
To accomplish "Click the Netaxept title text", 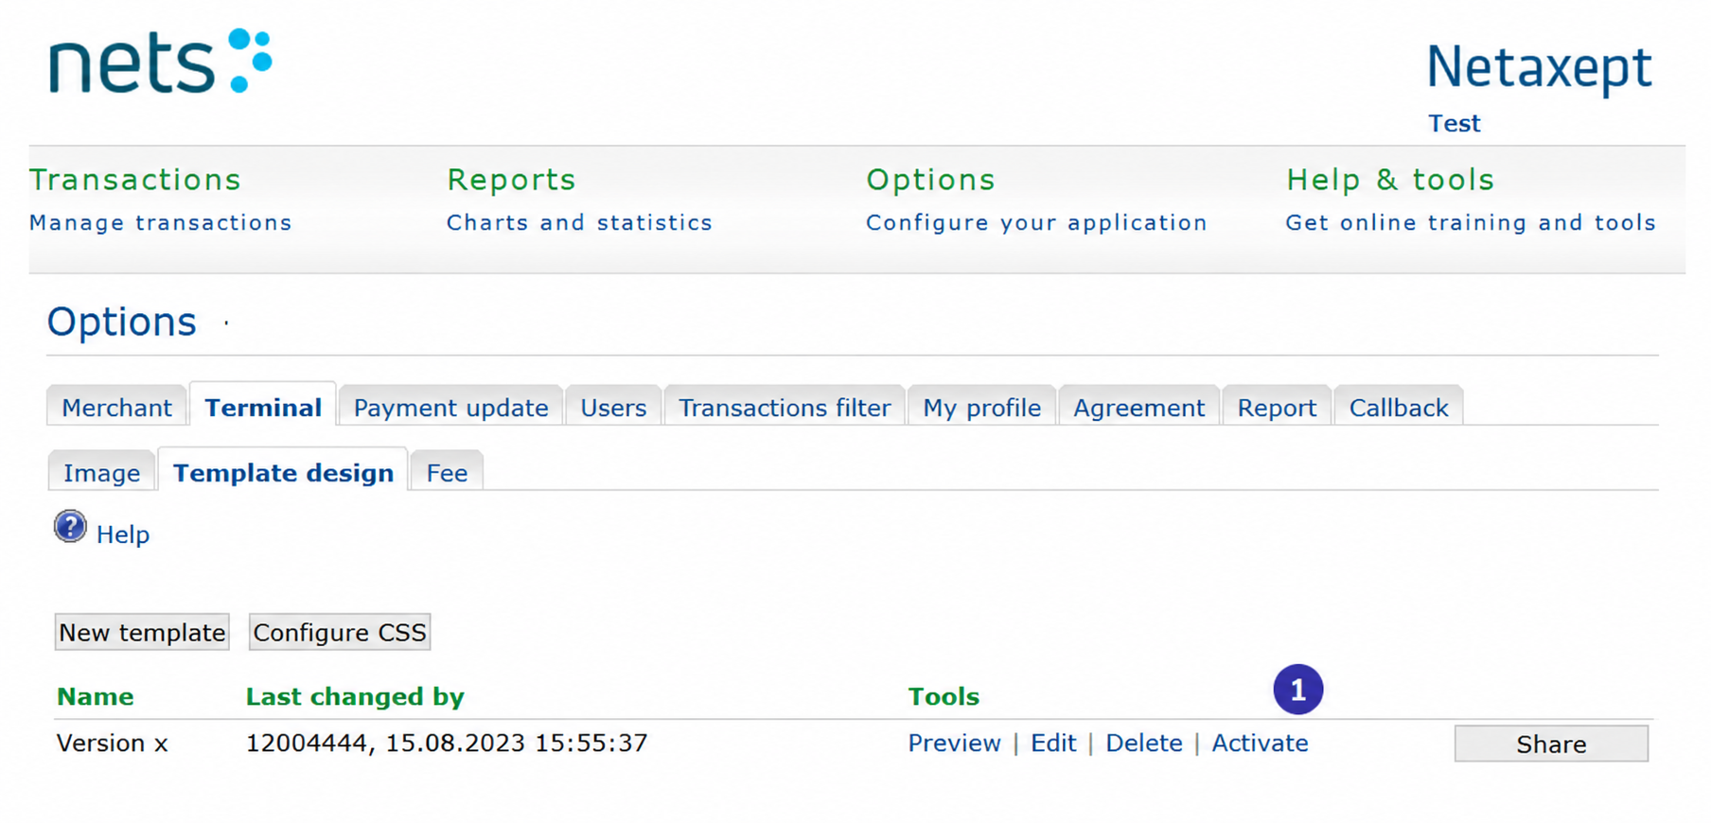I will [1540, 67].
